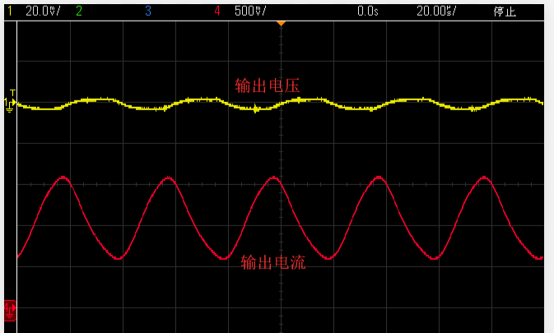Select channel 1 yellow label in header
The height and width of the screenshot is (333, 554).
[10, 12]
